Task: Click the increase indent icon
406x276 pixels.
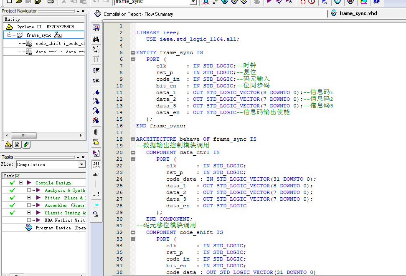Action: tap(96, 70)
